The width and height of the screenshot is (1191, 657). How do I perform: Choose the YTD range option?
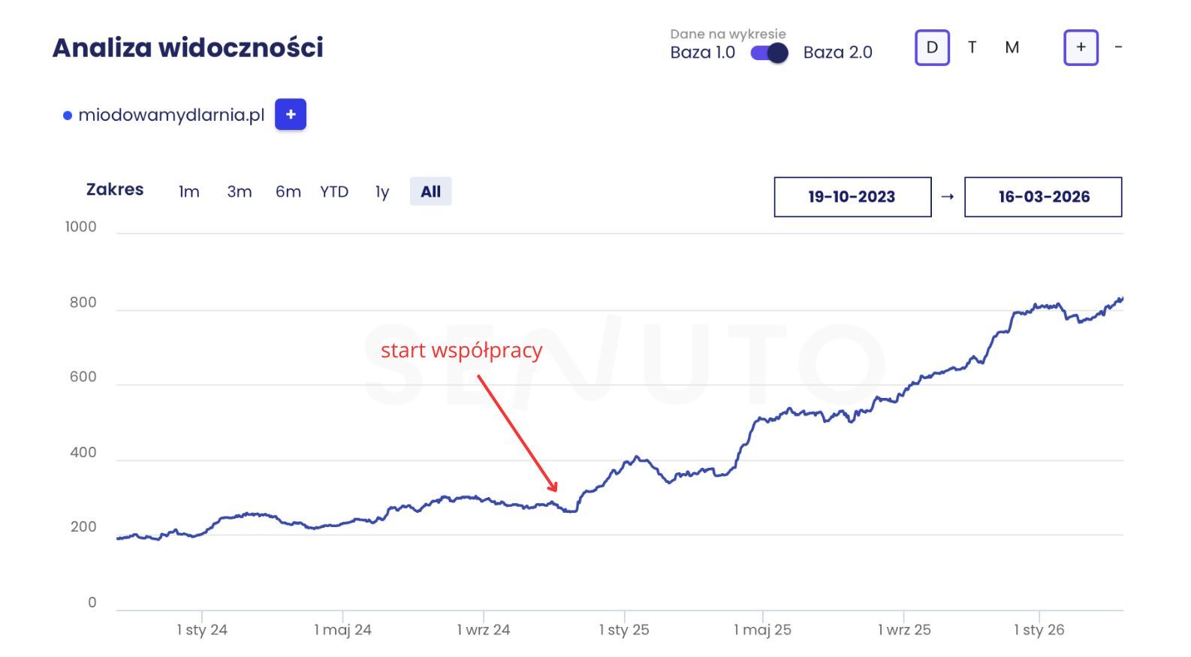(x=334, y=191)
